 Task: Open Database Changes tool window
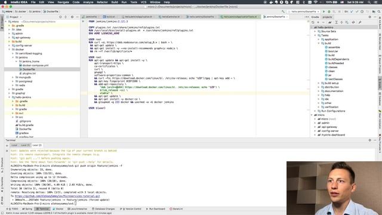(x=103, y=209)
